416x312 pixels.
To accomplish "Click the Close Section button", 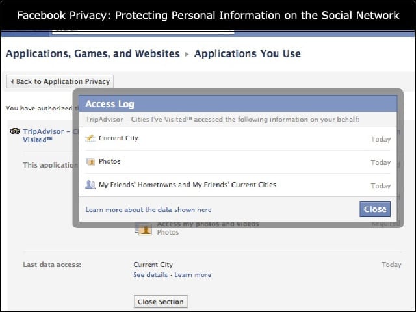I will pyautogui.click(x=161, y=302).
